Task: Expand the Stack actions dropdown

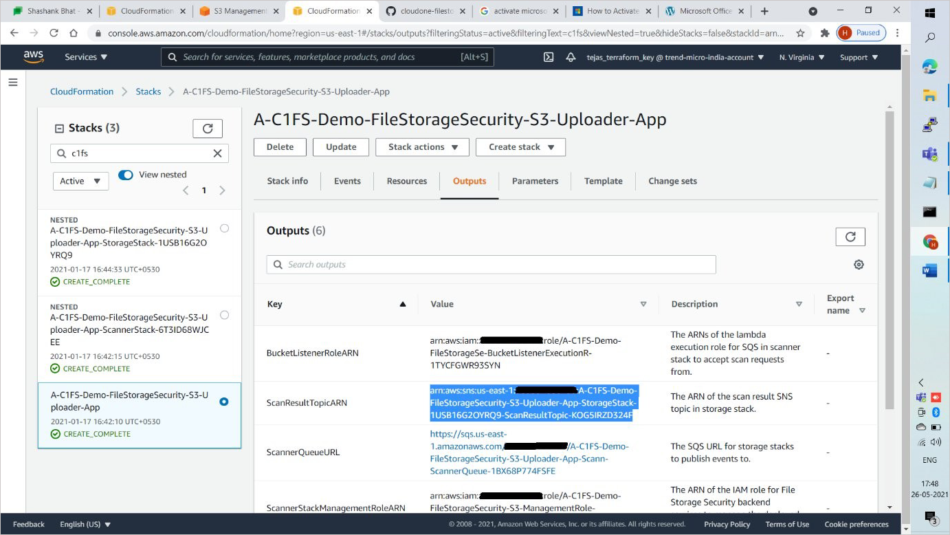Action: coord(422,147)
